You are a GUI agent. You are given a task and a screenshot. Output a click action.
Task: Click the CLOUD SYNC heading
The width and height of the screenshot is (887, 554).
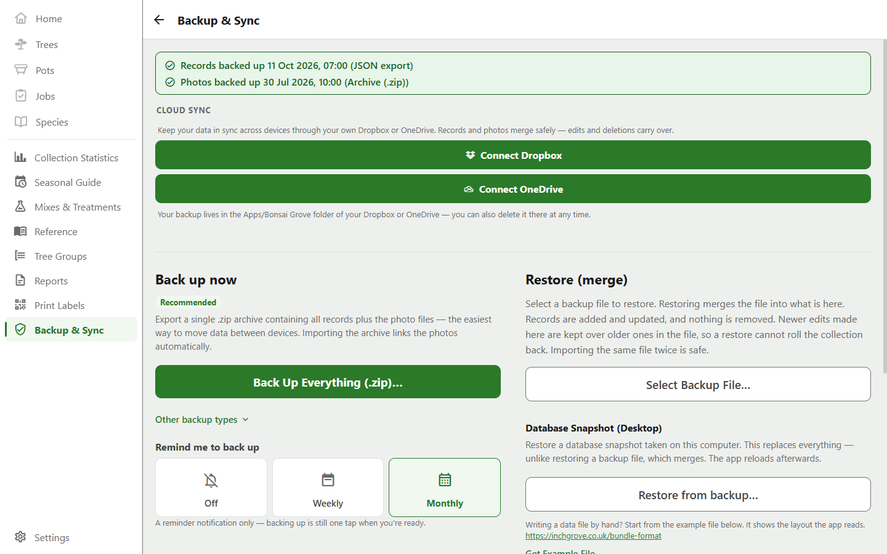point(184,110)
